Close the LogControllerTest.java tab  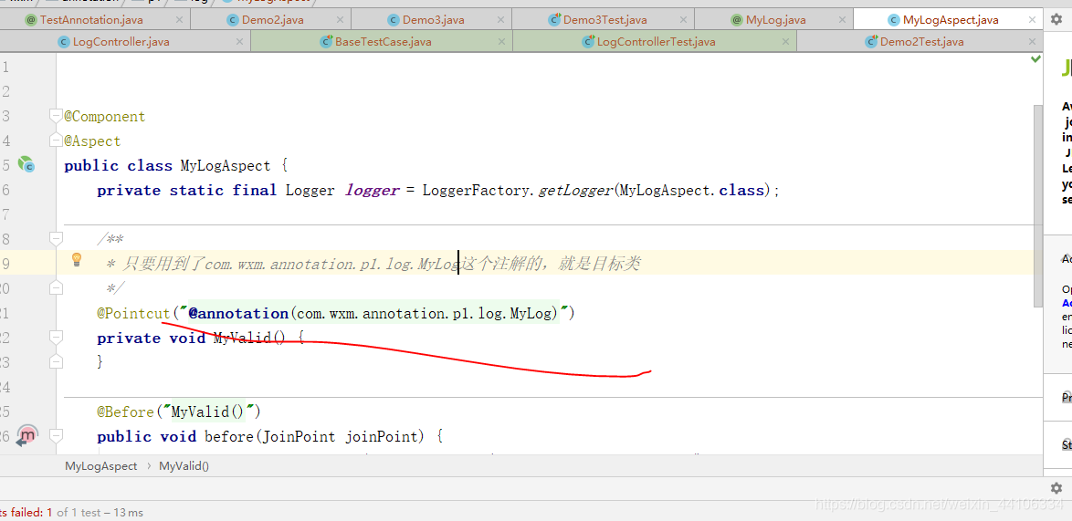coord(784,42)
